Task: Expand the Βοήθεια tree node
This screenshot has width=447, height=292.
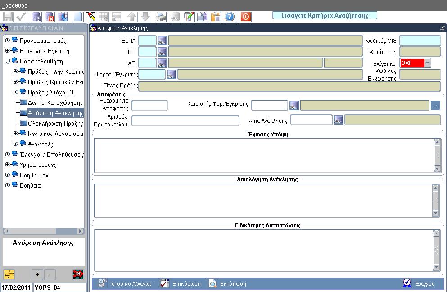Action: 8,185
